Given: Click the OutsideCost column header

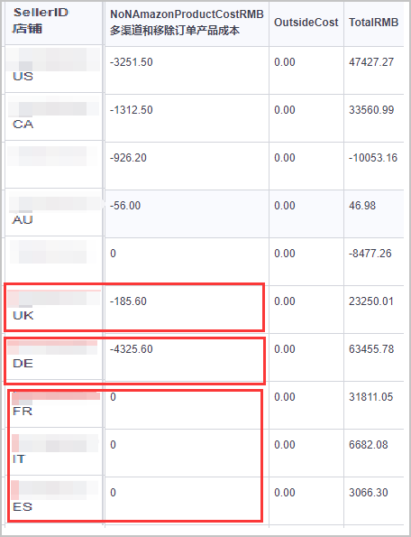Looking at the screenshot, I should 306,23.
